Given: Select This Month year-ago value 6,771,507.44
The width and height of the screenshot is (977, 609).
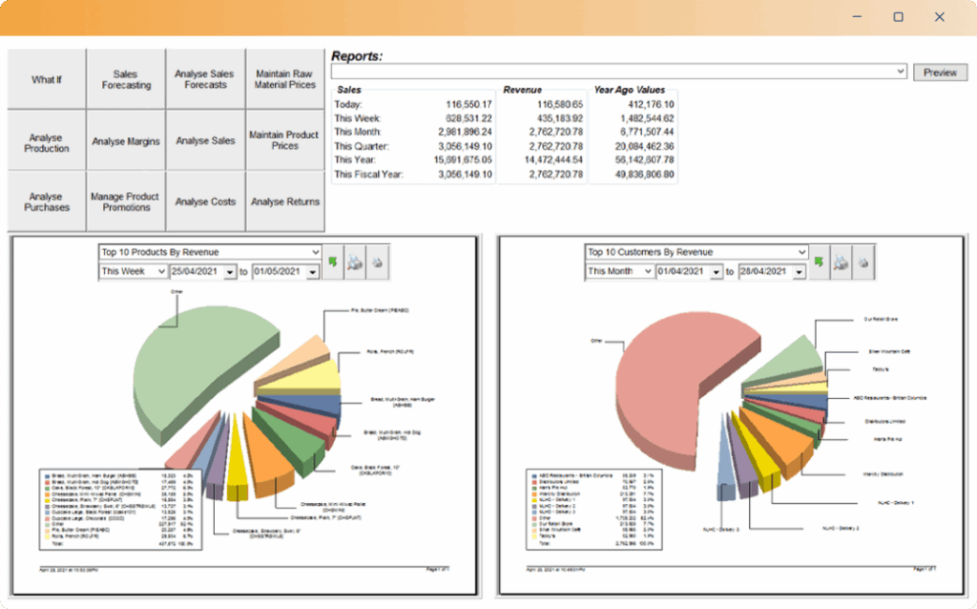Looking at the screenshot, I should coord(647,132).
